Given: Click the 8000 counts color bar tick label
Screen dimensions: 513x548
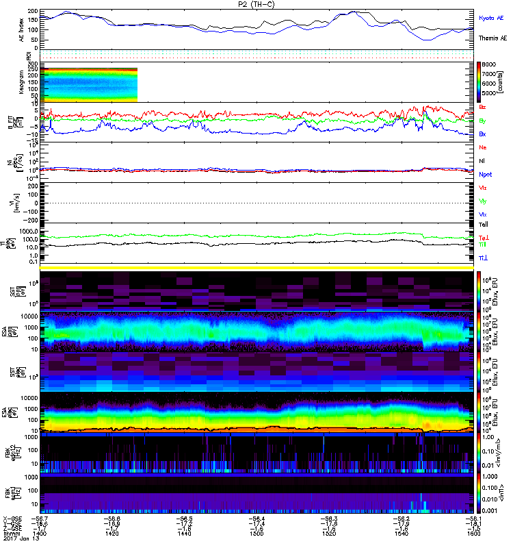Looking at the screenshot, I should tap(488, 64).
